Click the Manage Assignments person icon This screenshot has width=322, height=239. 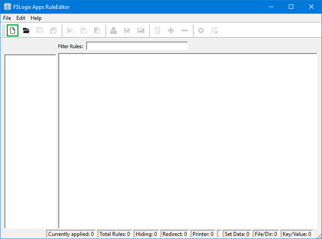(114, 30)
